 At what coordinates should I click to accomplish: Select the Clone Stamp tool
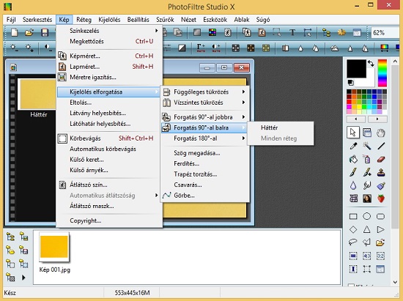click(x=380, y=173)
